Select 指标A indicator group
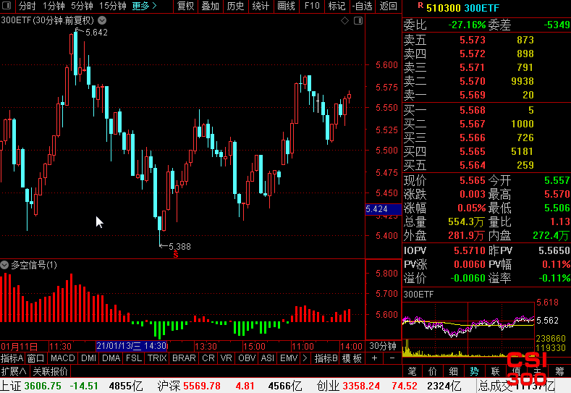571x393 pixels. click(12, 358)
